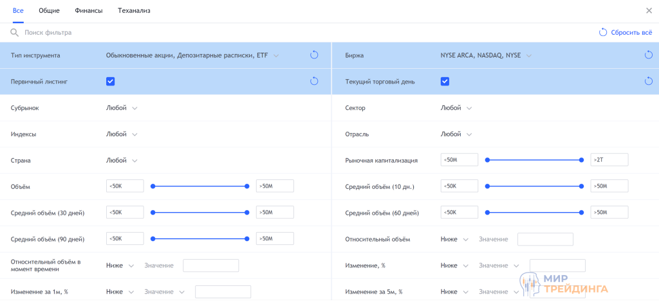The width and height of the screenshot is (659, 304).
Task: Reset the Первичный листинг filter
Action: point(314,81)
